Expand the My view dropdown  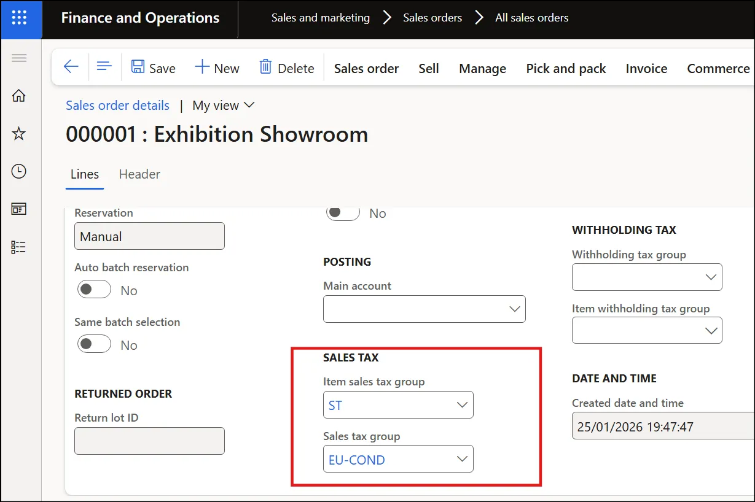[x=224, y=106]
